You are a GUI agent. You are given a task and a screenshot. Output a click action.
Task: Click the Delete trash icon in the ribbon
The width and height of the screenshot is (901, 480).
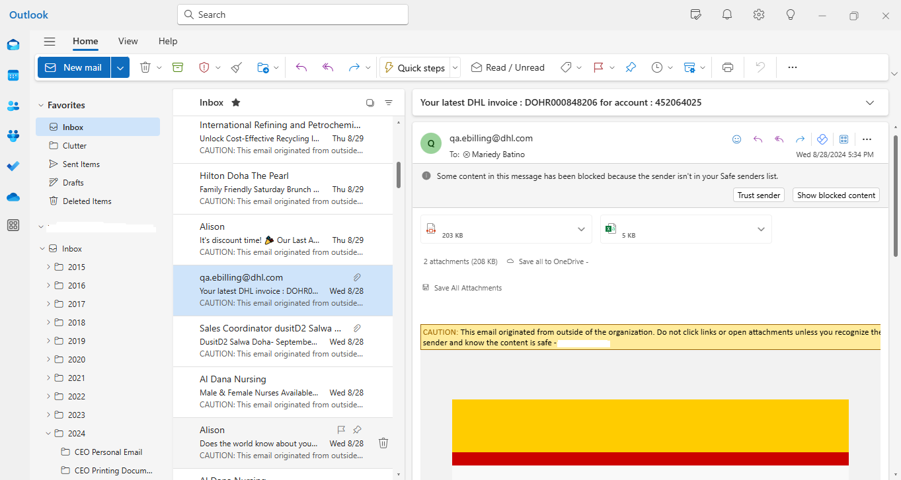(x=145, y=67)
